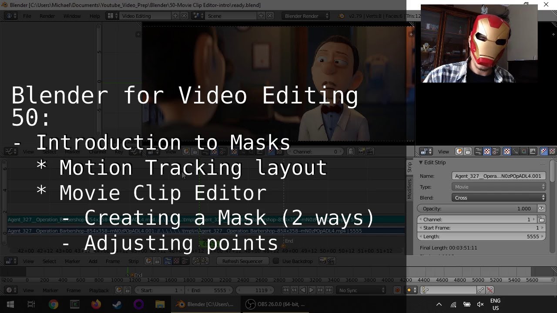The width and height of the screenshot is (557, 313).
Task: Jump to first frame in timeline
Action: pos(285,290)
